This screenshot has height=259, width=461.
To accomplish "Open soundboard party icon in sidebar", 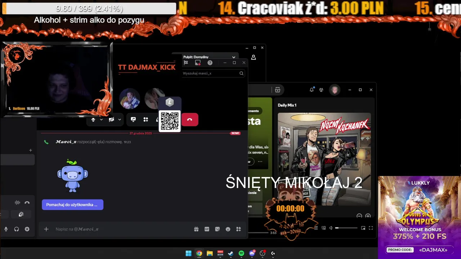I will (x=21, y=214).
